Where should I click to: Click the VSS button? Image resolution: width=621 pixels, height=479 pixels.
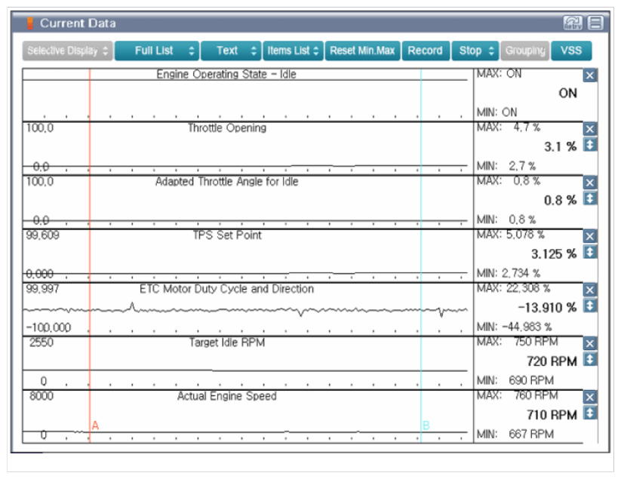point(571,51)
